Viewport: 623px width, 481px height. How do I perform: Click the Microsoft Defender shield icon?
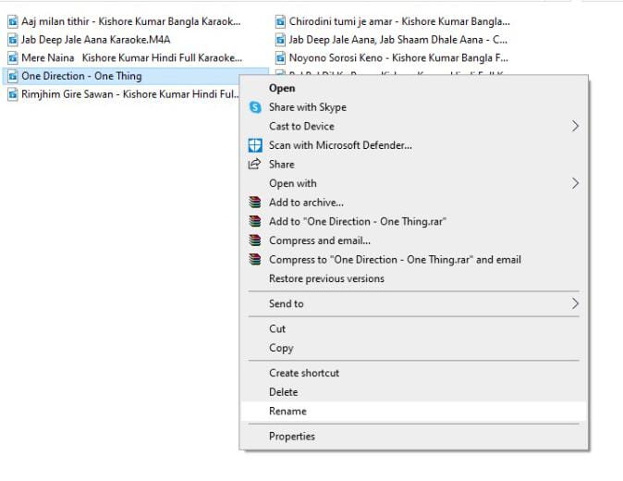pyautogui.click(x=255, y=145)
